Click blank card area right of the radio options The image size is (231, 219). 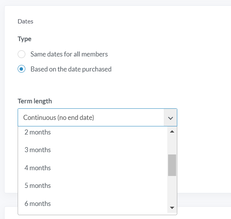pyautogui.click(x=170, y=62)
